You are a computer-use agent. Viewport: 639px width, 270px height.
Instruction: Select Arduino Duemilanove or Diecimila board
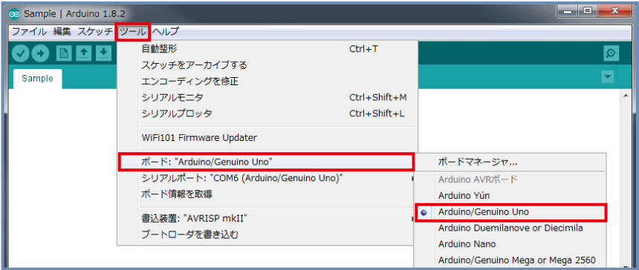click(510, 228)
